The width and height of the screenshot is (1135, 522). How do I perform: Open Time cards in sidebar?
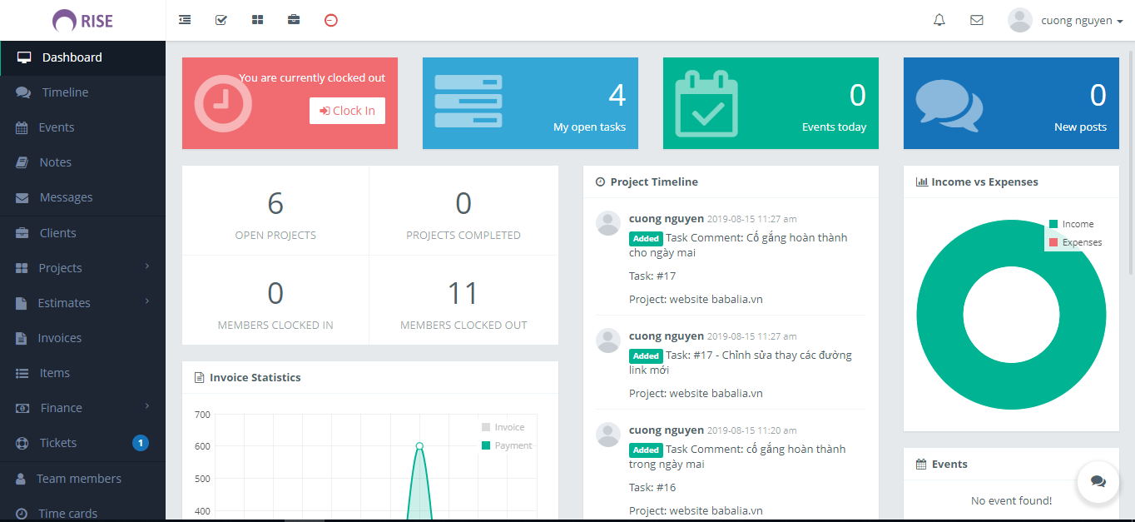coord(83,513)
